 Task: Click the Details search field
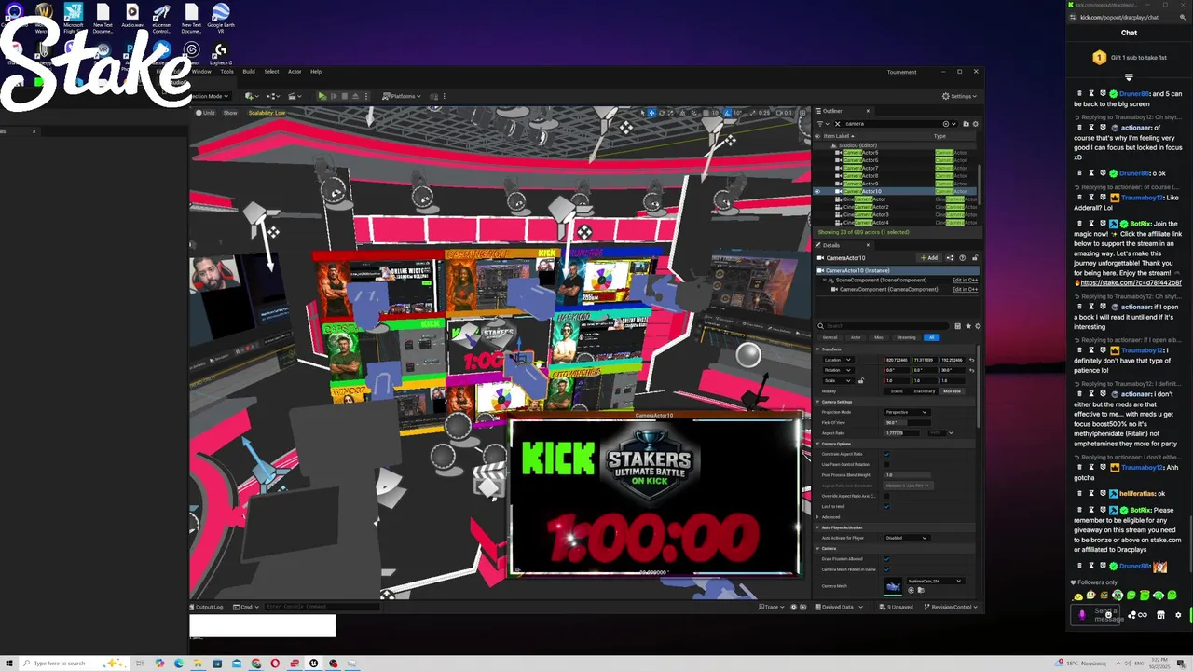click(884, 326)
